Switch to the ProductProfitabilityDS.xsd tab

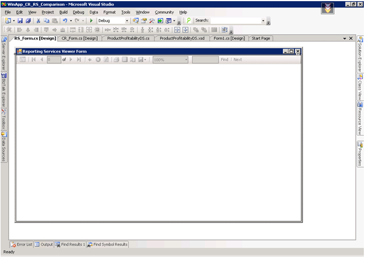[x=182, y=38]
